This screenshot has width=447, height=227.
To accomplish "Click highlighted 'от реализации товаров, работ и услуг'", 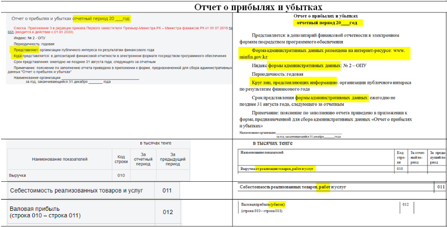I will (285, 169).
